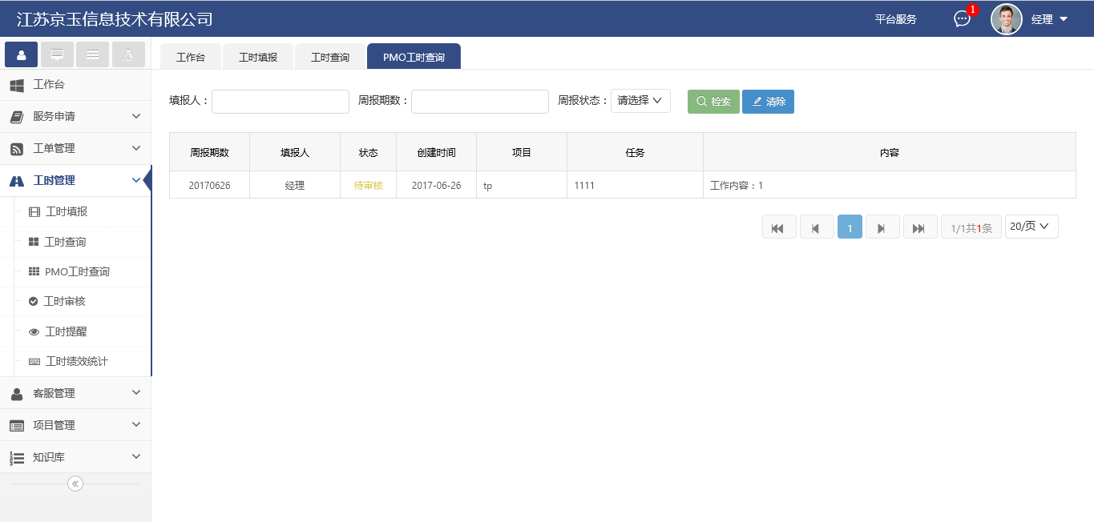Click the green 检索 search button

click(713, 102)
